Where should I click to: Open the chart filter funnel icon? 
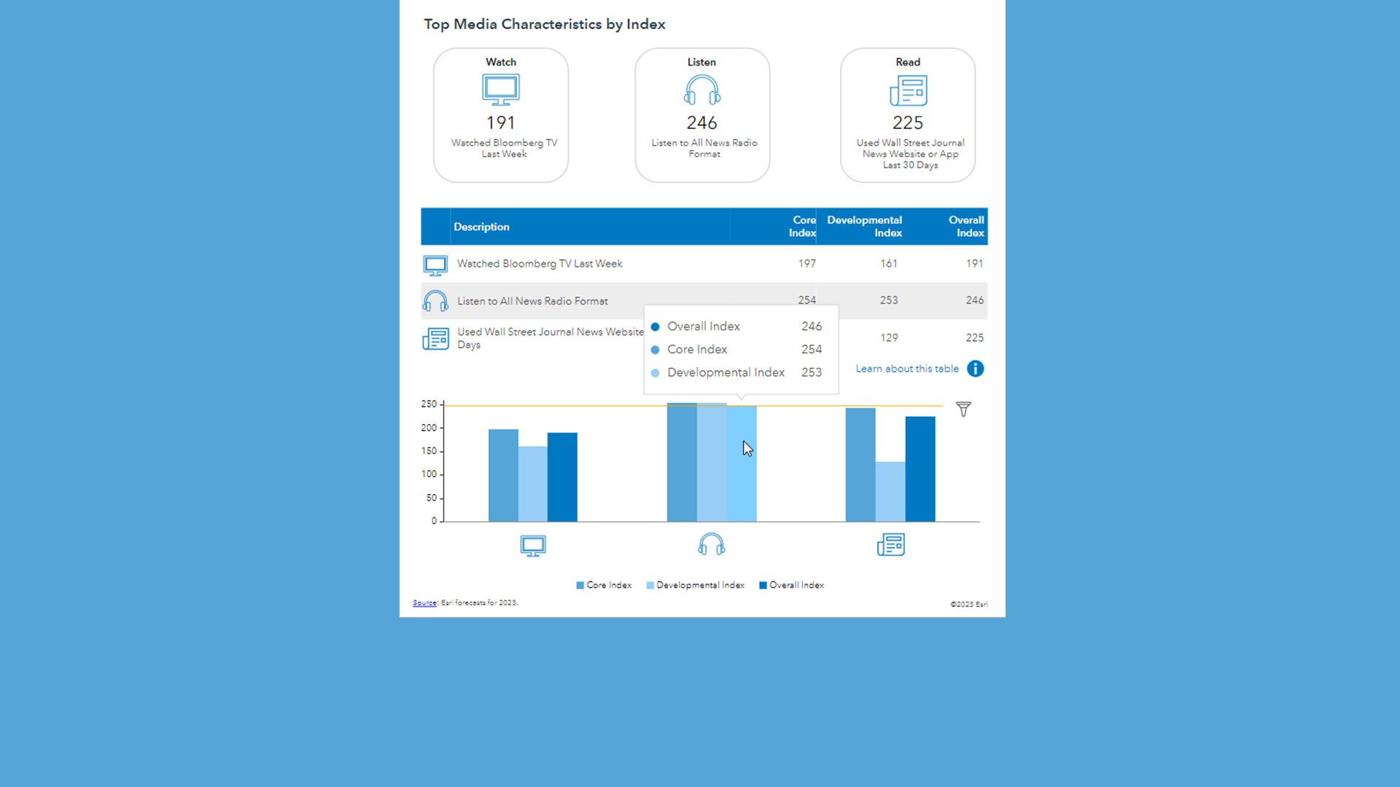[963, 409]
